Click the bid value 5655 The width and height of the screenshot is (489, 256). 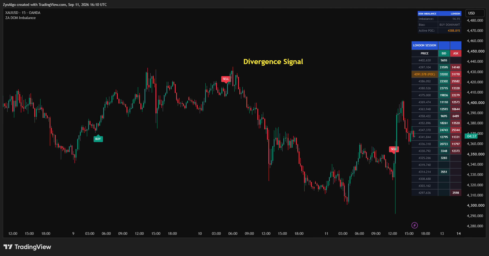[x=444, y=60]
